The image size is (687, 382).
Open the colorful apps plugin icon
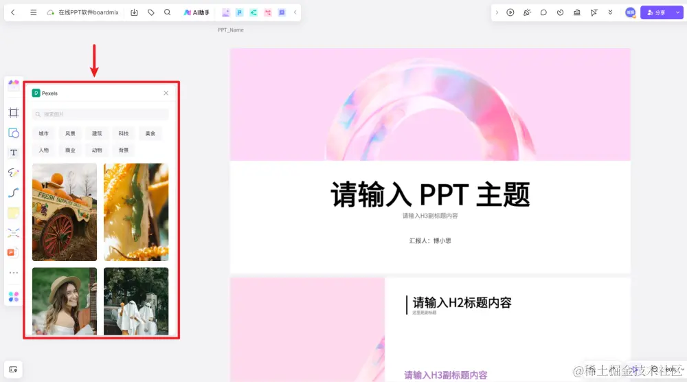14,297
